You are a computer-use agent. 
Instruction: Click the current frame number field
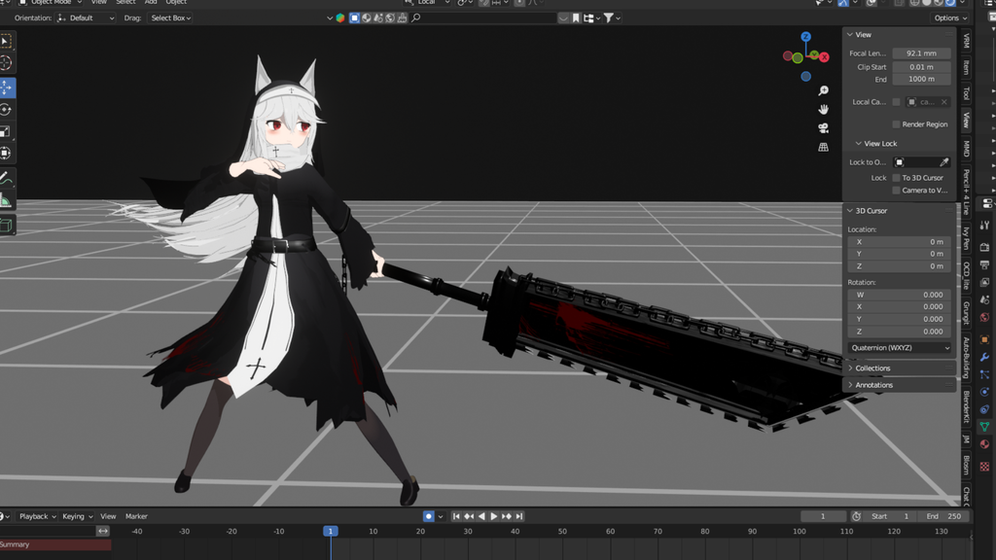[x=823, y=516]
